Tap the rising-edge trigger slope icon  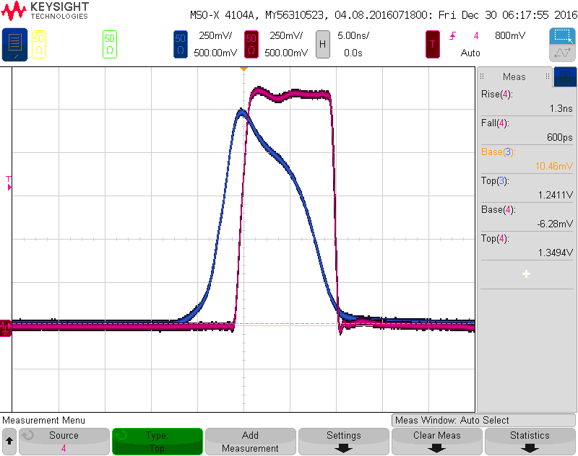pos(453,35)
